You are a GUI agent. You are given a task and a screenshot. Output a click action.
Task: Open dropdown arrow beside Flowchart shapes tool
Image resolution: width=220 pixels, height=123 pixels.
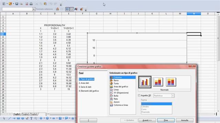coord(63,118)
